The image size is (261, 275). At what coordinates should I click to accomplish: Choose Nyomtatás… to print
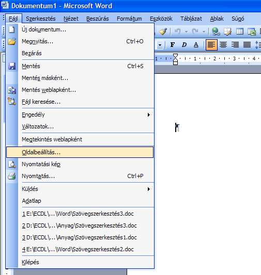pyautogui.click(x=80, y=176)
